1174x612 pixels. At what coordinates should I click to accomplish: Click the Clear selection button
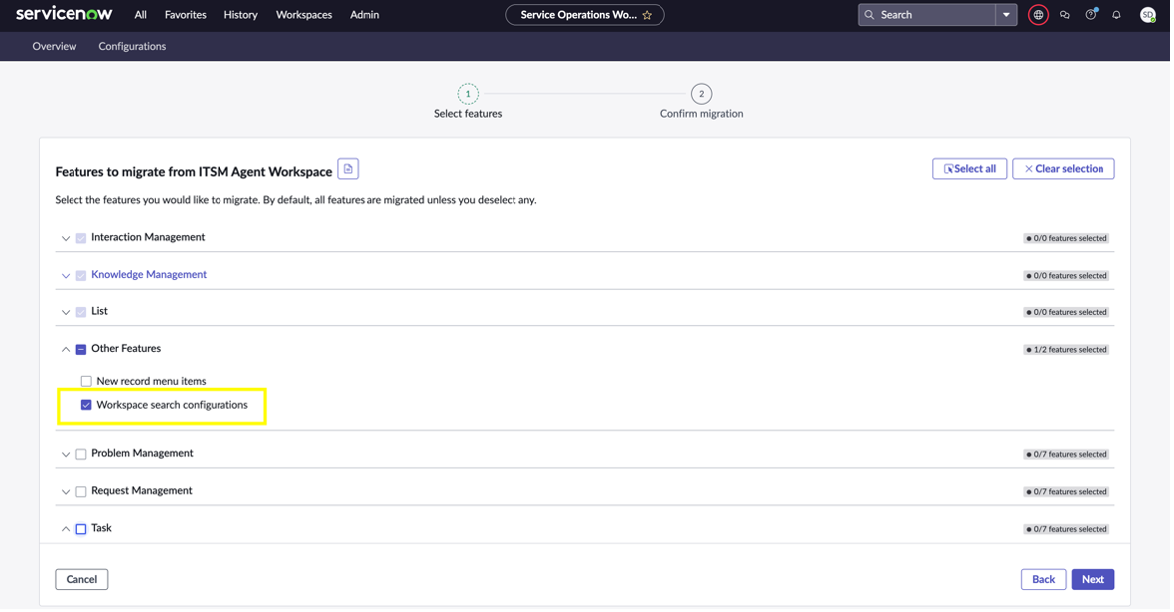coord(1064,169)
